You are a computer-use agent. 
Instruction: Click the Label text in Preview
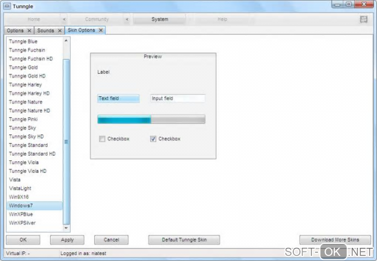[103, 72]
